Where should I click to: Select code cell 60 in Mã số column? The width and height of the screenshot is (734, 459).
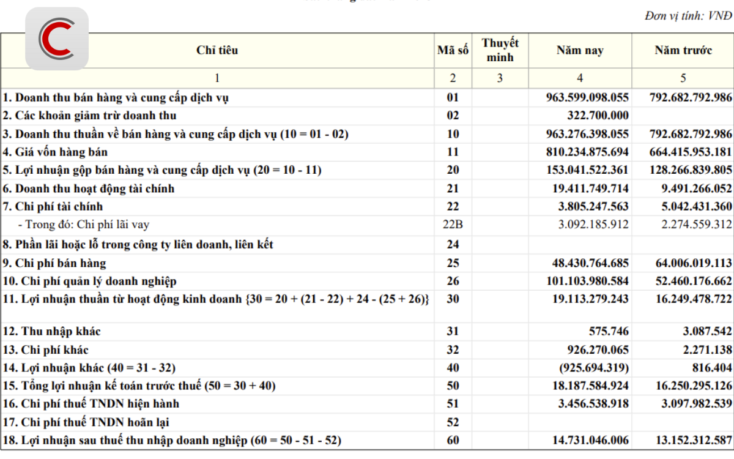[x=453, y=441]
